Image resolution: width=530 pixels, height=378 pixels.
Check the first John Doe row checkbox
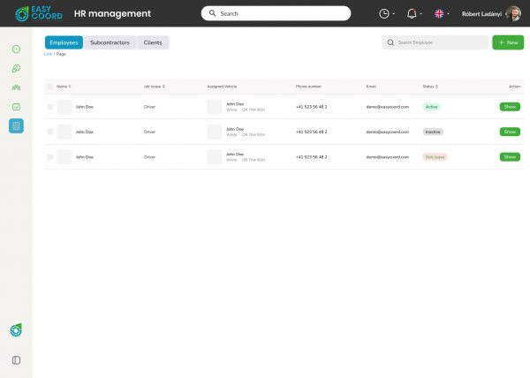coord(50,107)
